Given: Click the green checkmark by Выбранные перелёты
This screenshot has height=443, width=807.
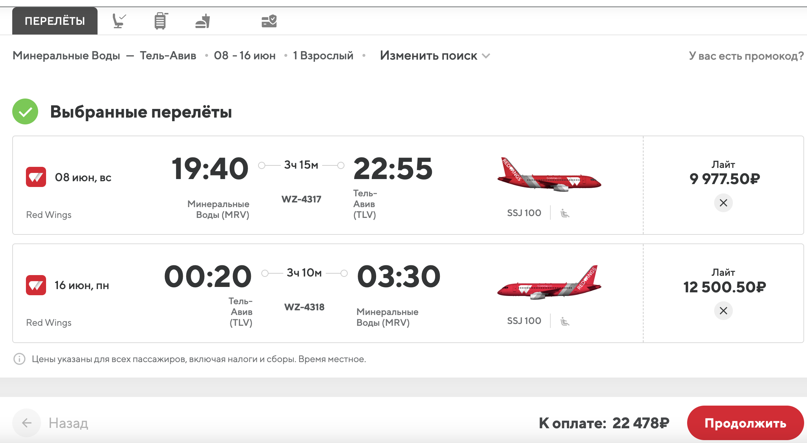Looking at the screenshot, I should pyautogui.click(x=25, y=111).
